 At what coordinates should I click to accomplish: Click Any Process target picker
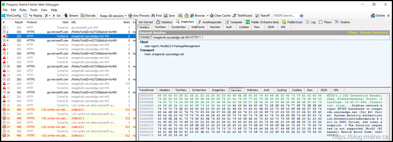click(x=139, y=16)
